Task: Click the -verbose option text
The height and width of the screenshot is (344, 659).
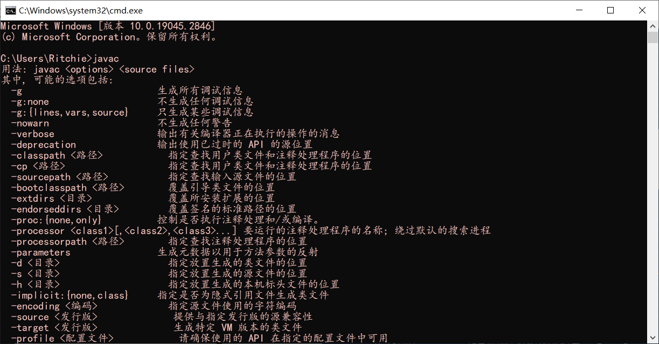Action: click(33, 134)
